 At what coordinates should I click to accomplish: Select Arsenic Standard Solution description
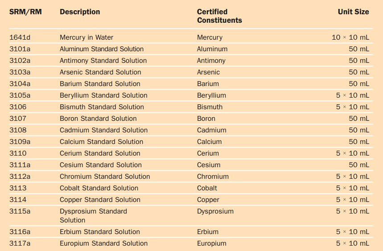[100, 72]
